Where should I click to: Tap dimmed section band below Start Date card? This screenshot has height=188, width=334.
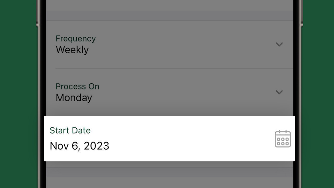(x=169, y=172)
